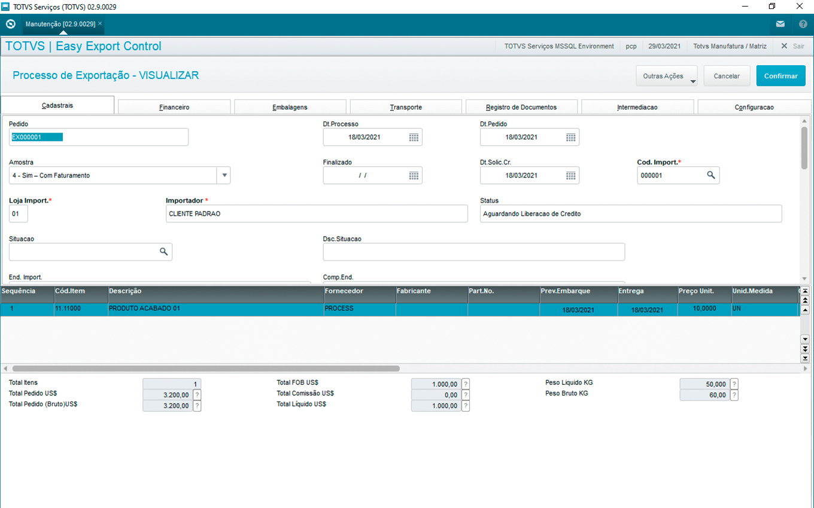This screenshot has width=814, height=508.
Task: Click the Situacao lookup magnifier icon
Action: click(x=163, y=252)
